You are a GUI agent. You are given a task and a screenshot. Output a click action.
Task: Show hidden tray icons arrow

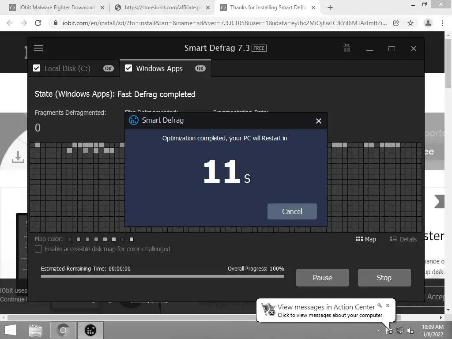point(378,331)
